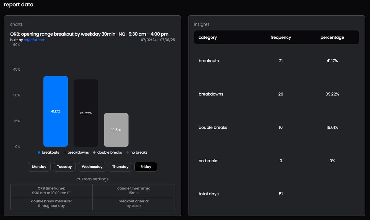370x220 pixels.
Task: Select the breakdowns row label in insights
Action: (211, 94)
